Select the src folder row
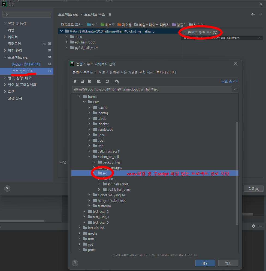The image size is (266, 271). [155, 173]
